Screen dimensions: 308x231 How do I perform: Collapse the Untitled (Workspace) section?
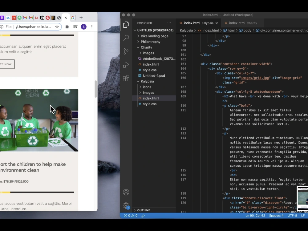pyautogui.click(x=154, y=30)
